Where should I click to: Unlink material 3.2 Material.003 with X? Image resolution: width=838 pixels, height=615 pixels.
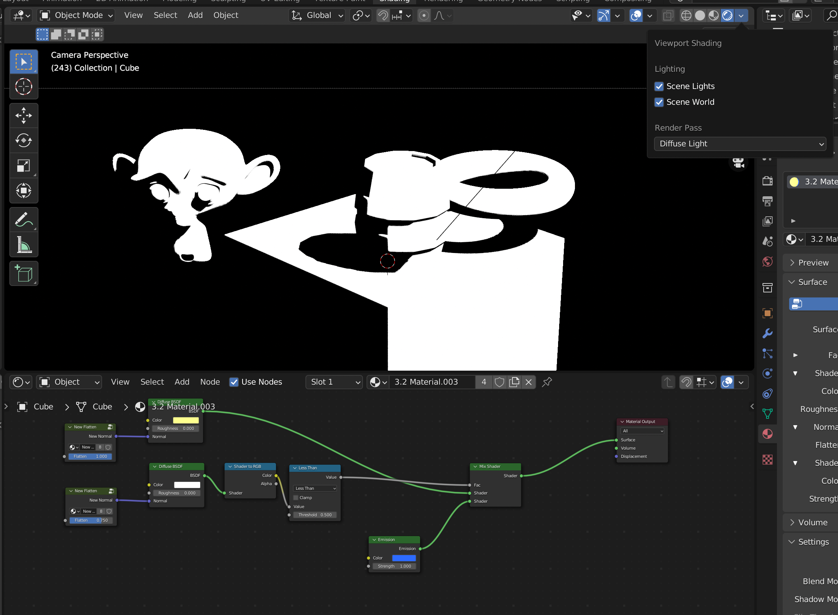529,382
